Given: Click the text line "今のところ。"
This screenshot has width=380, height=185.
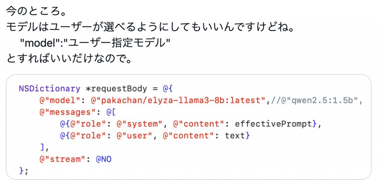Looking at the screenshot, I should (x=36, y=11).
